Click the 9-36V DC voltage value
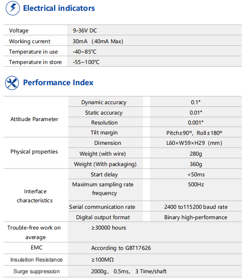This screenshot has height=278, width=242. tap(85, 31)
